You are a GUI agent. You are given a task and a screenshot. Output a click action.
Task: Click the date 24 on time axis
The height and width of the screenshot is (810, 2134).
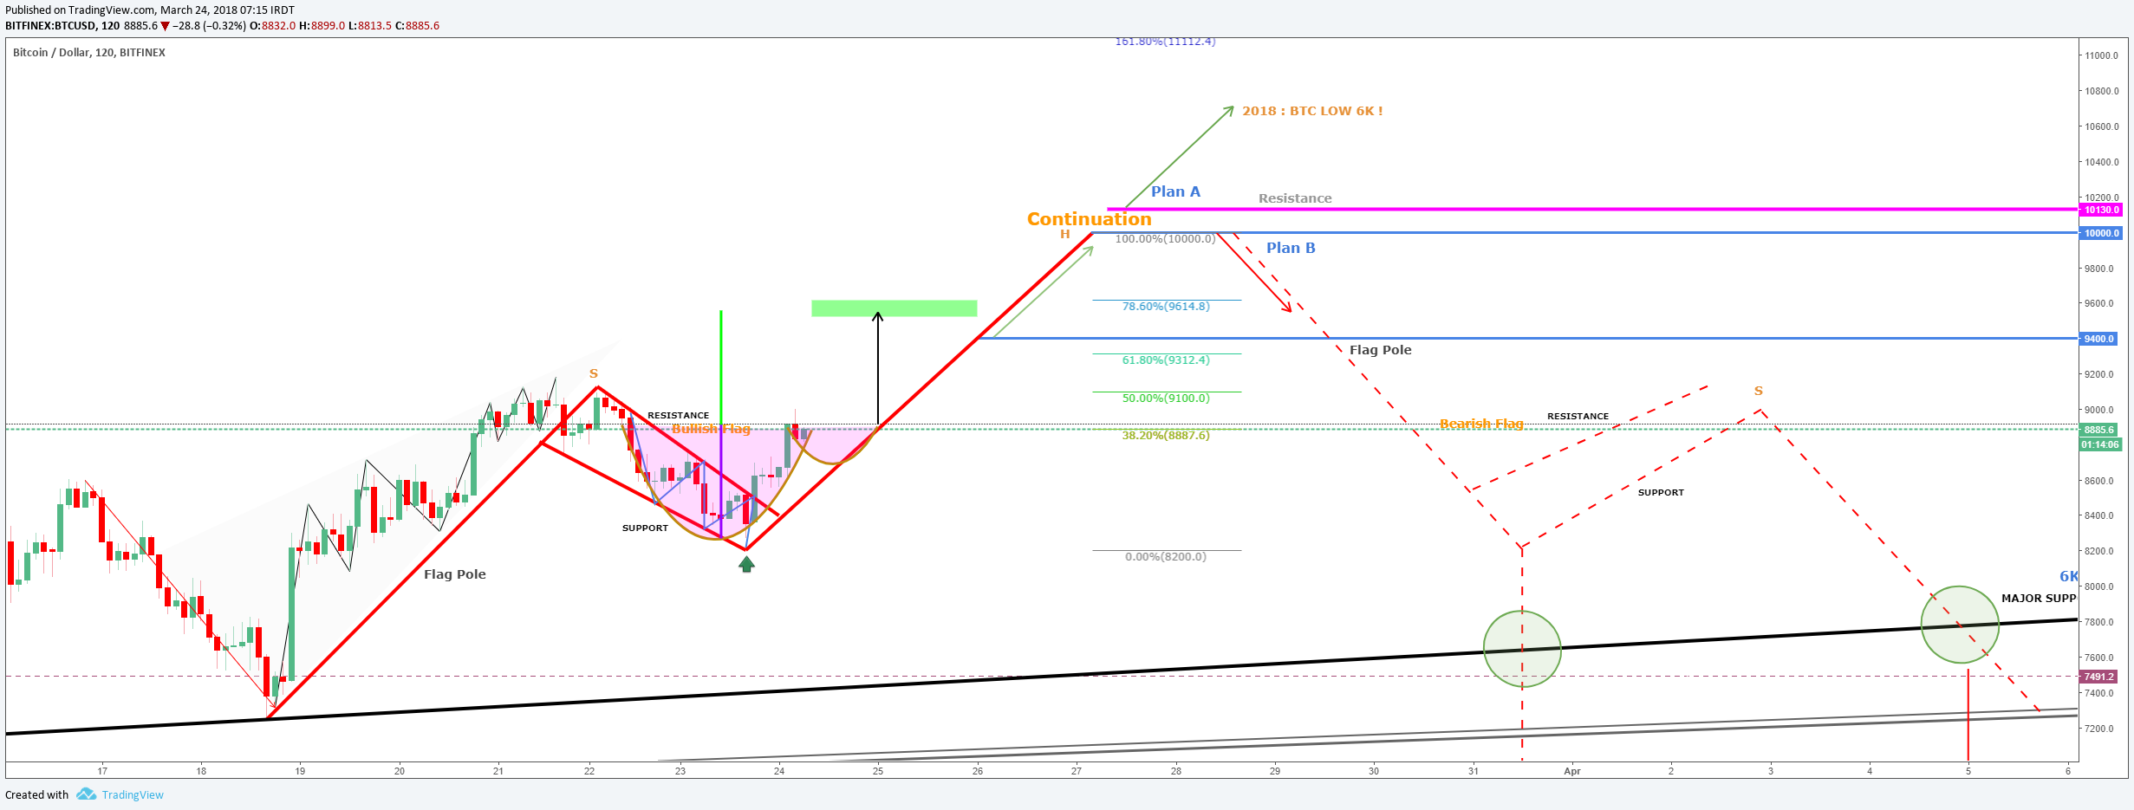pyautogui.click(x=779, y=771)
